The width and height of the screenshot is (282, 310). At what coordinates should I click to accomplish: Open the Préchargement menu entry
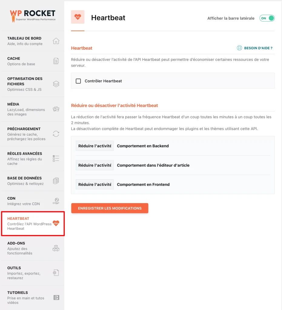33,134
